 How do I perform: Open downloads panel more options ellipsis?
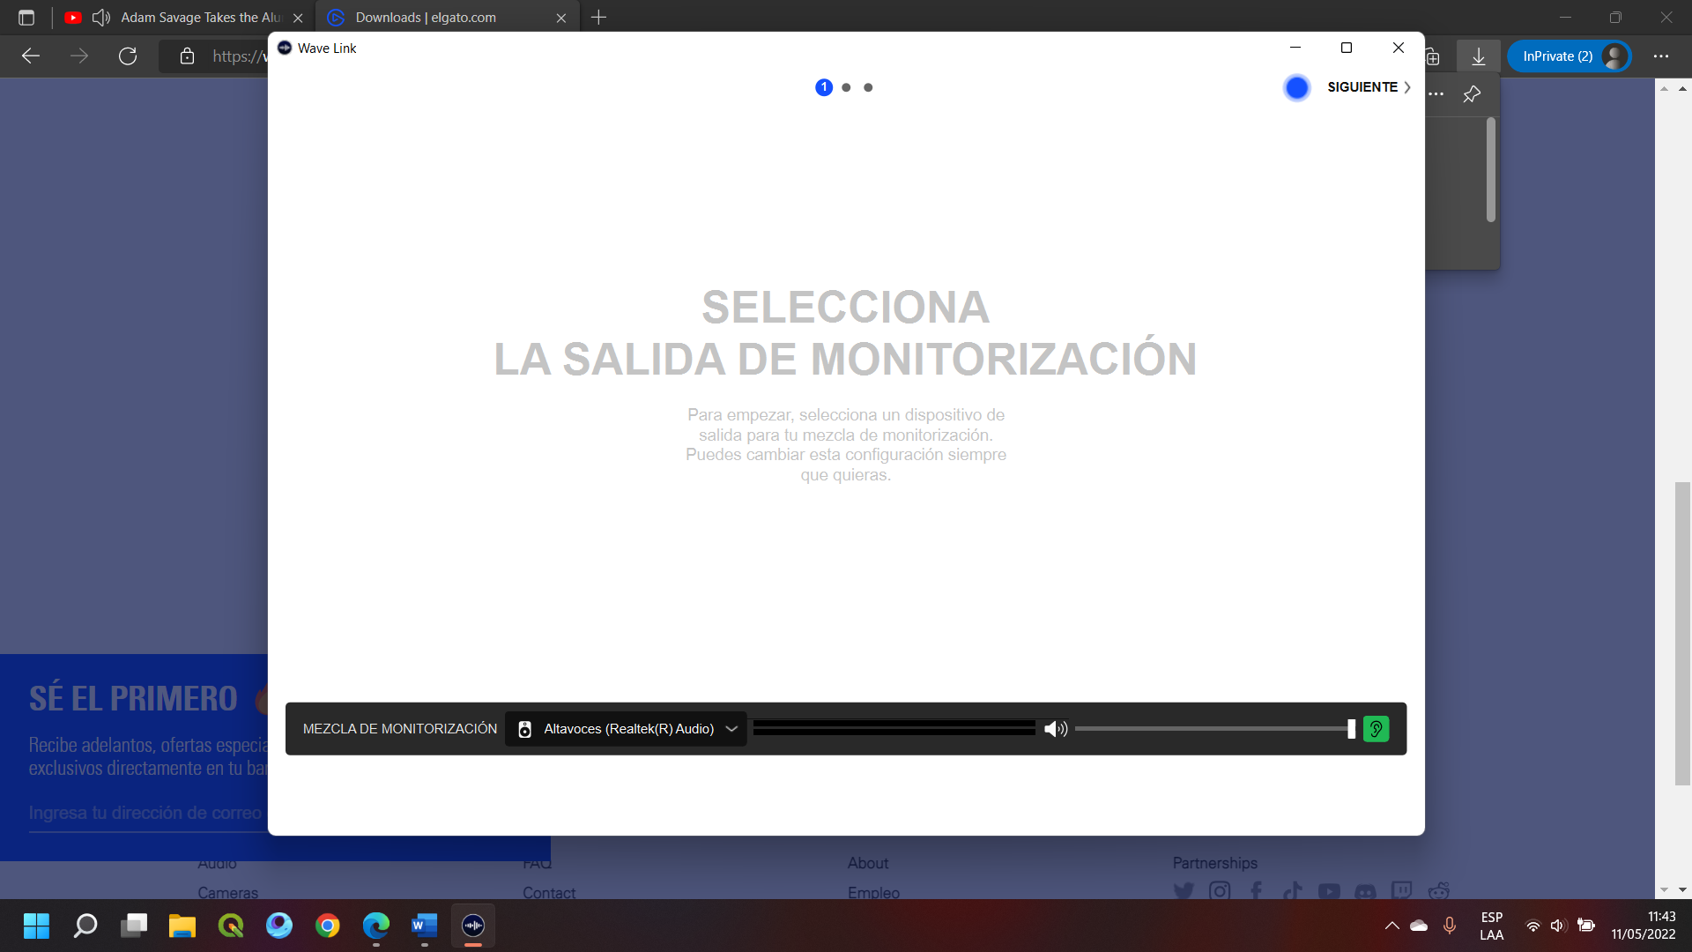(x=1436, y=94)
